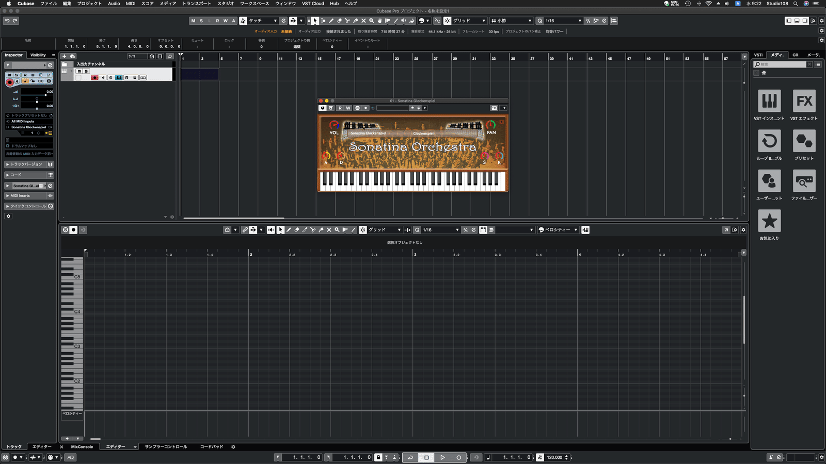
Task: Toggle Monitor speaker button on the track row
Action: [102, 77]
